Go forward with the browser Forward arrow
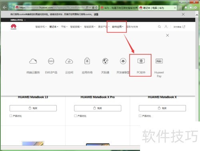The image size is (200, 151). coord(12,8)
